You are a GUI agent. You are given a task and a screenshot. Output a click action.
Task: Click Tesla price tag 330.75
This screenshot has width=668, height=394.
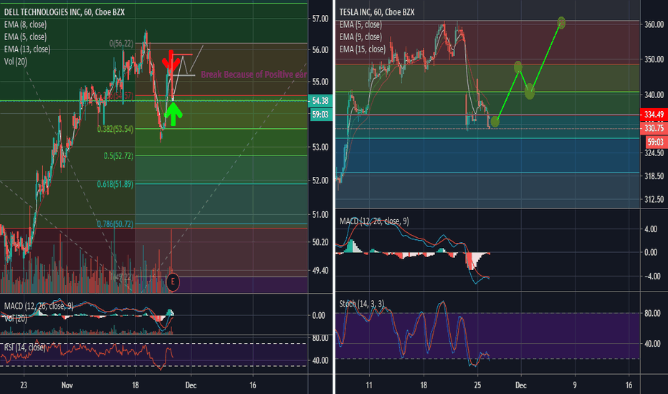(x=654, y=128)
